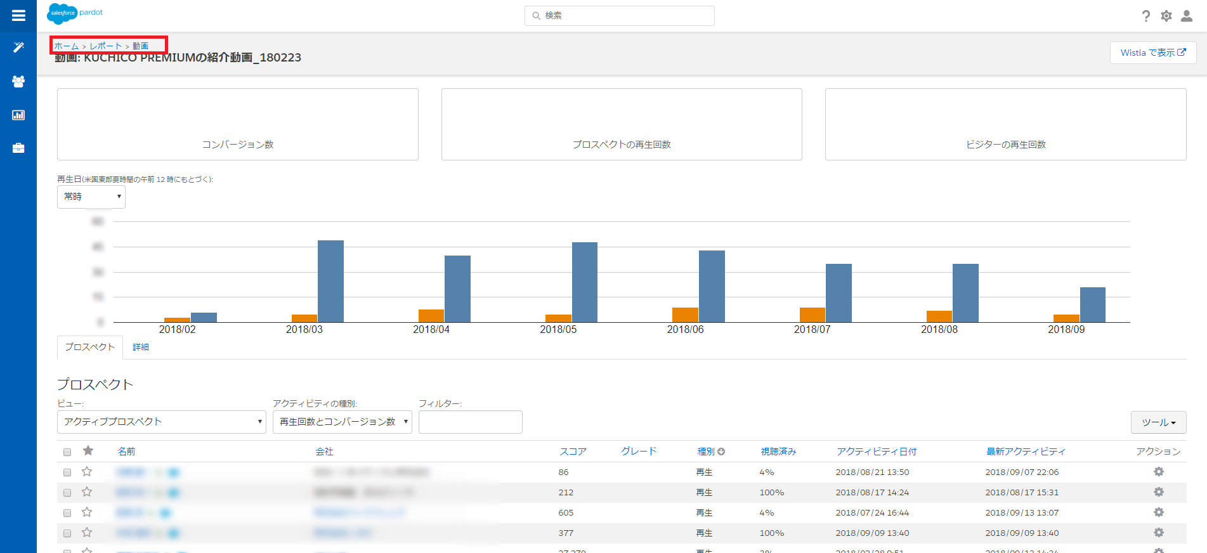Open the user account profile icon
This screenshot has height=553, width=1207.
tap(1186, 16)
